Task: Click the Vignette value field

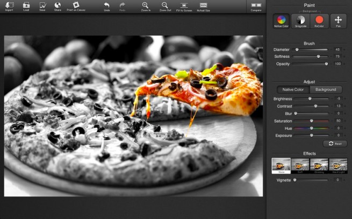Action: click(x=337, y=180)
